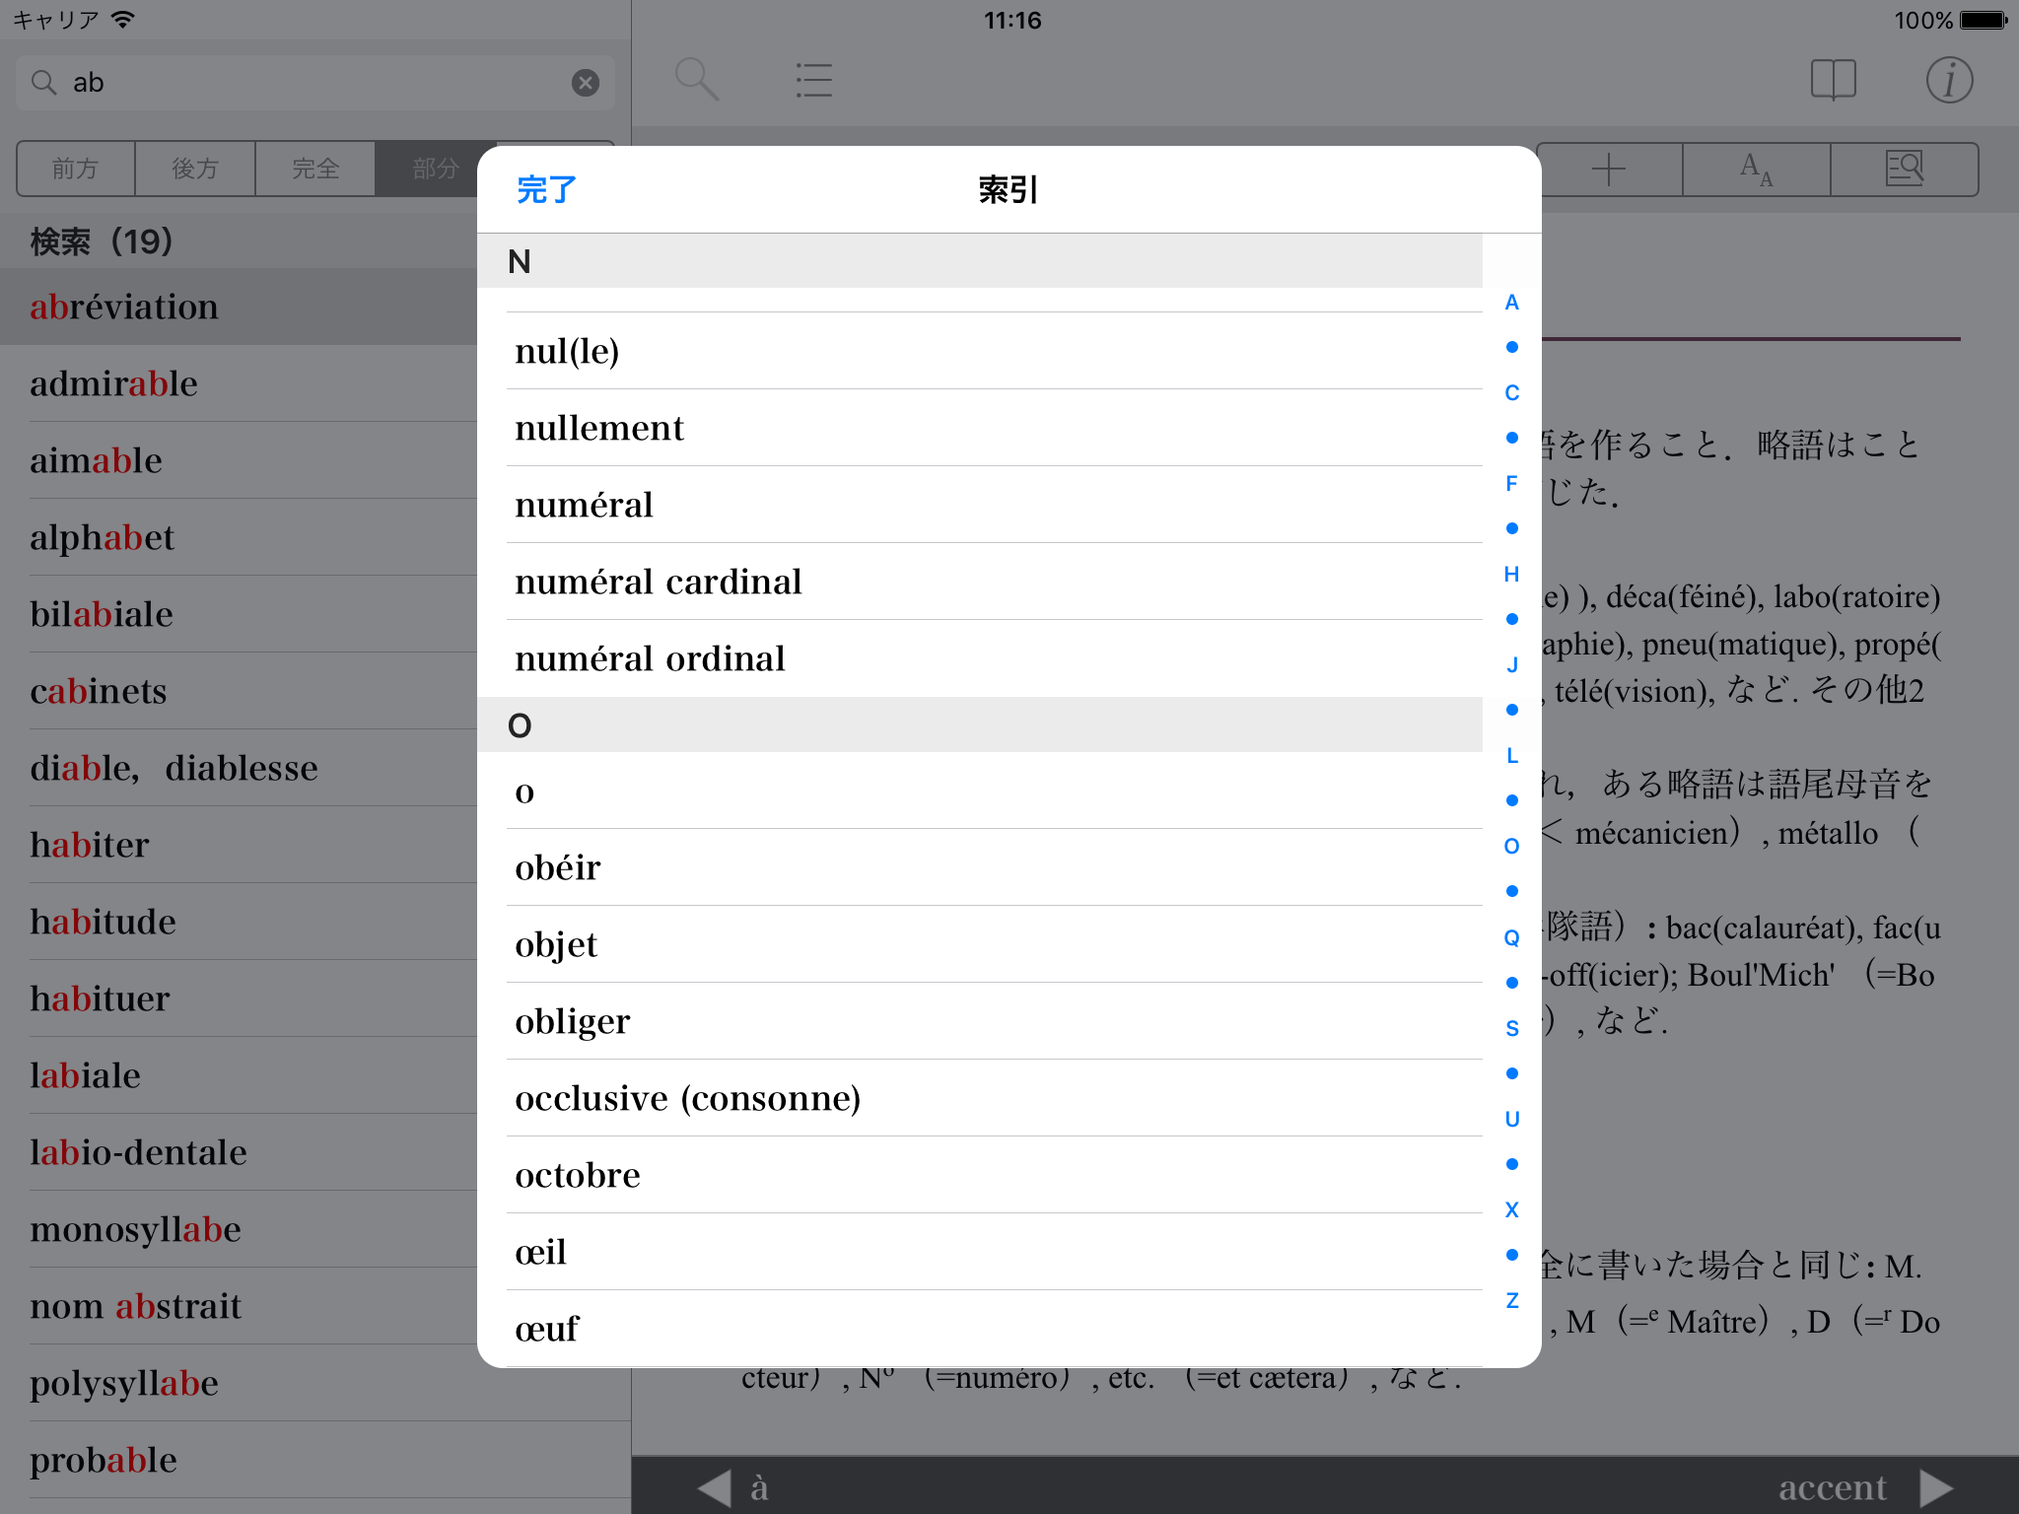The width and height of the screenshot is (2019, 1514).
Task: Go to next entry arrow accent
Action: (x=1936, y=1487)
